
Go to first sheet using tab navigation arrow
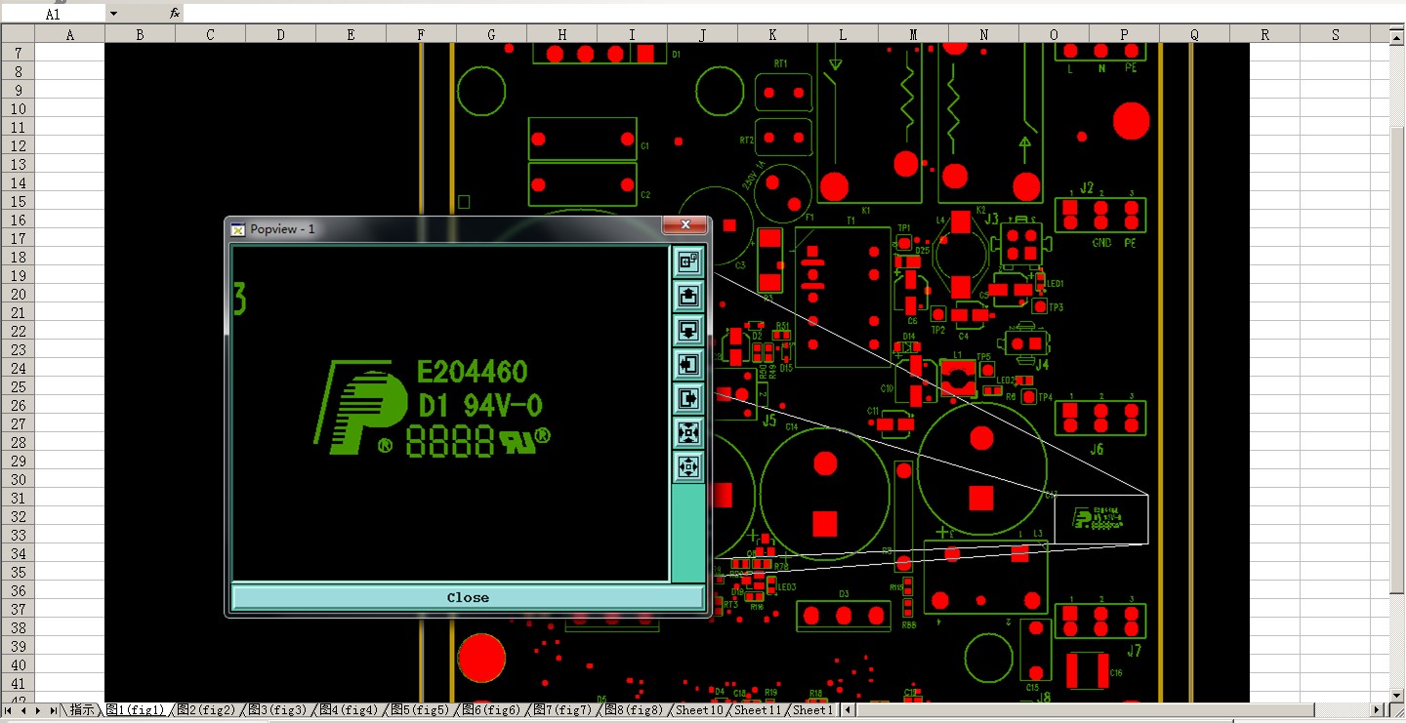10,710
